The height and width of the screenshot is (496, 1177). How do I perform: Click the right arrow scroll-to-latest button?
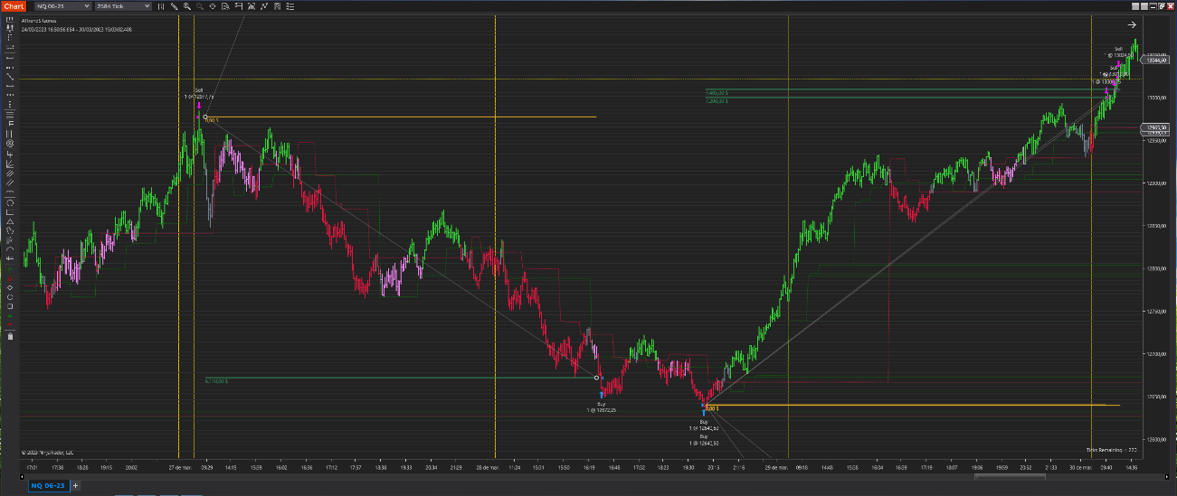[x=1131, y=25]
